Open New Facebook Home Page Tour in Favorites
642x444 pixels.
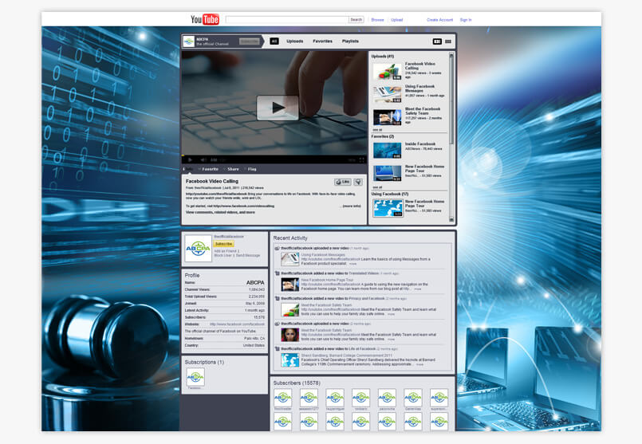[x=387, y=173]
